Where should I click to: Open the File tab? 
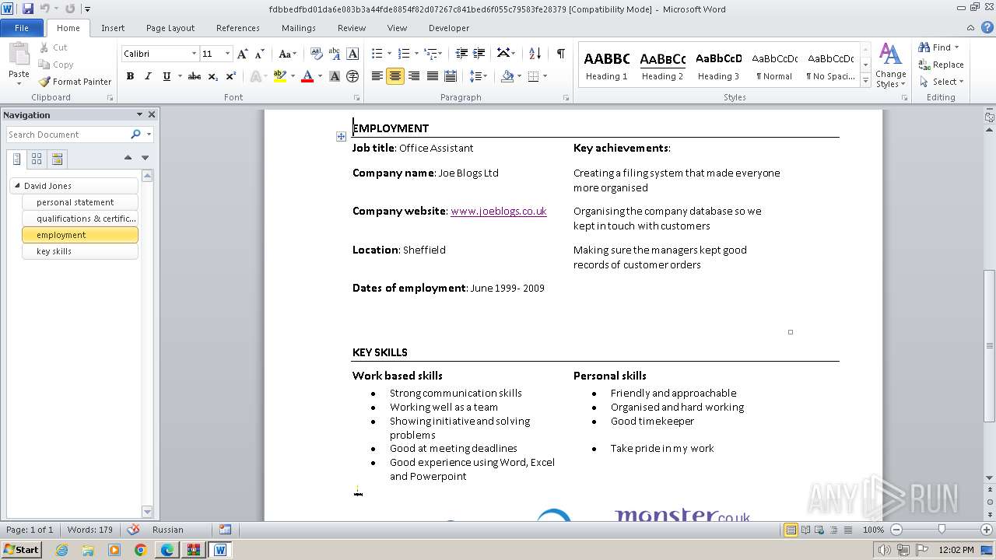tap(22, 28)
